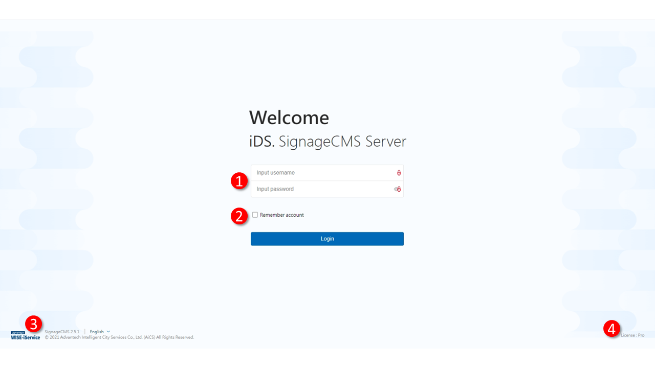Screen dimensions: 655x368
Task: Focus the Input username field
Action: pos(322,173)
